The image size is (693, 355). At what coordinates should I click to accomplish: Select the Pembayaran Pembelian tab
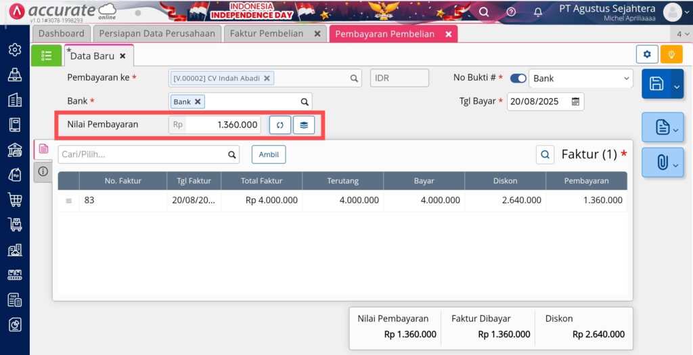point(384,34)
